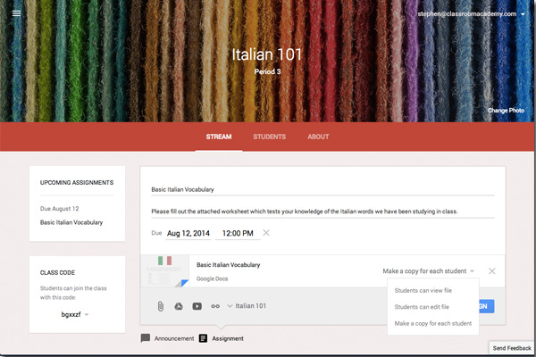Click the assignment title input field

click(322, 189)
